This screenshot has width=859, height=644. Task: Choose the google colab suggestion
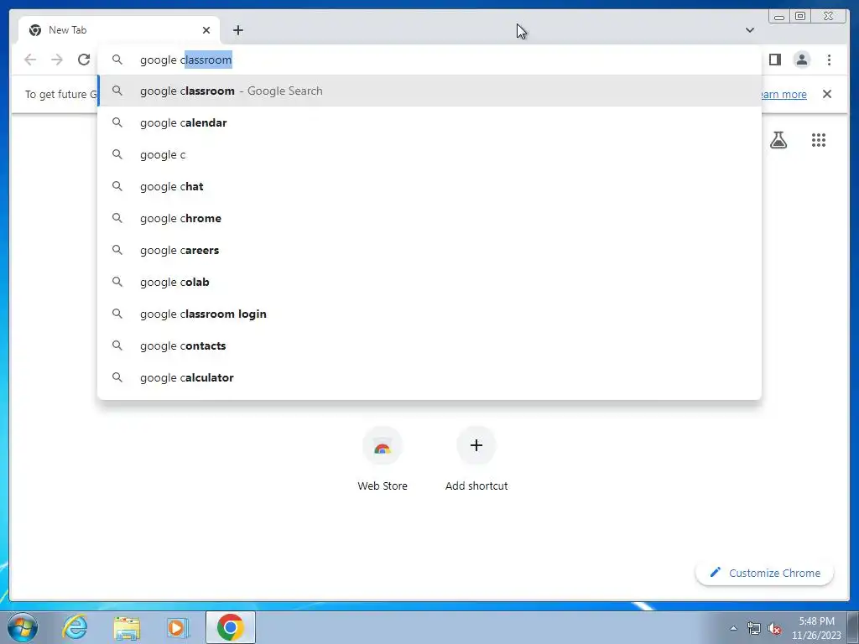tap(429, 282)
